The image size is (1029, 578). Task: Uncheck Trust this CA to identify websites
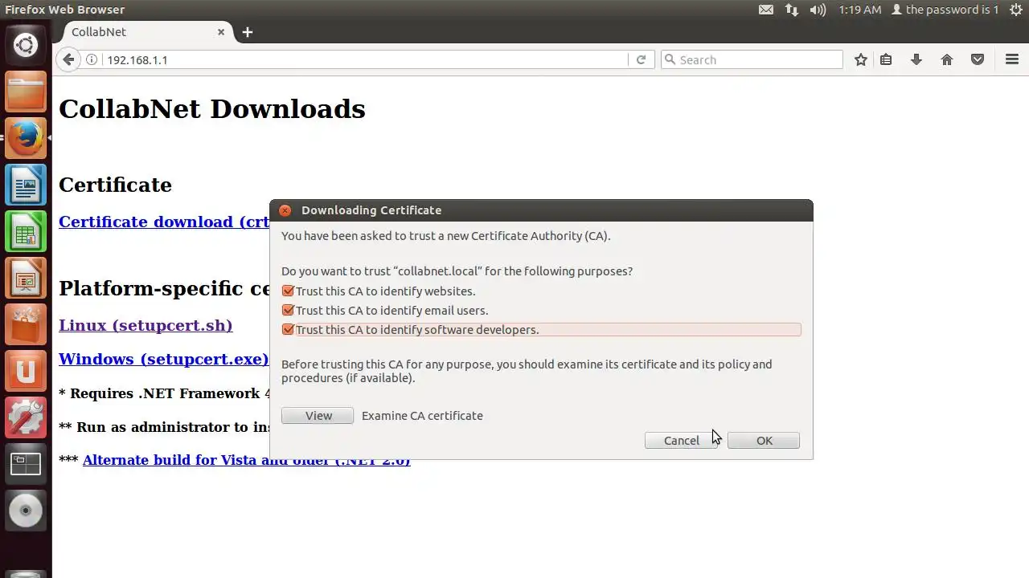point(288,291)
